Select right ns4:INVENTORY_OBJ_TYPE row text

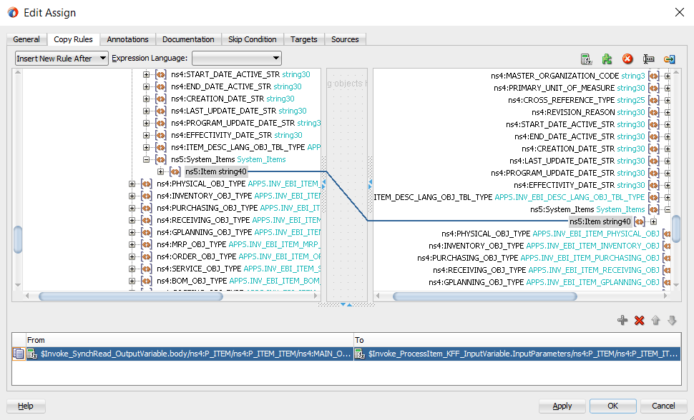pyautogui.click(x=544, y=246)
